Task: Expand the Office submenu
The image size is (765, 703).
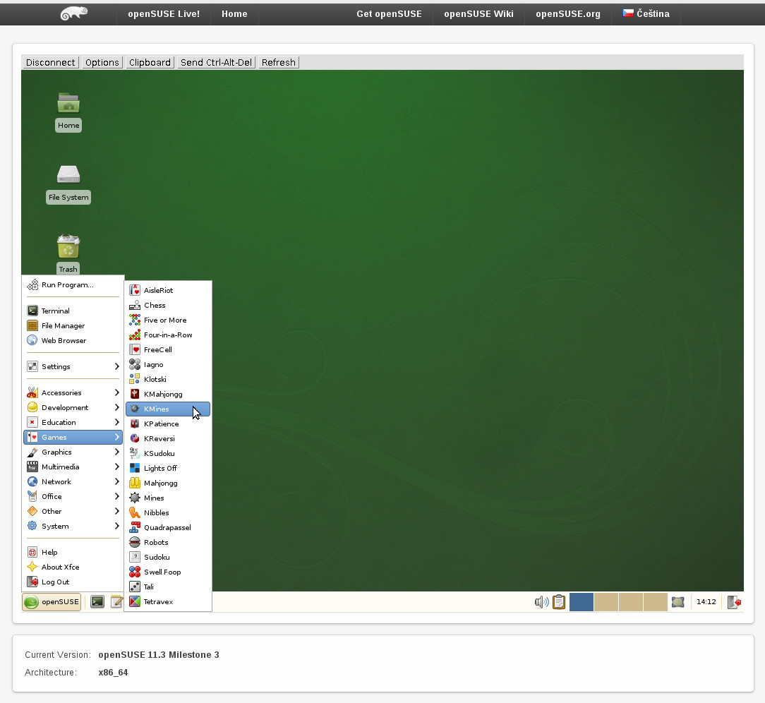Action: click(73, 497)
